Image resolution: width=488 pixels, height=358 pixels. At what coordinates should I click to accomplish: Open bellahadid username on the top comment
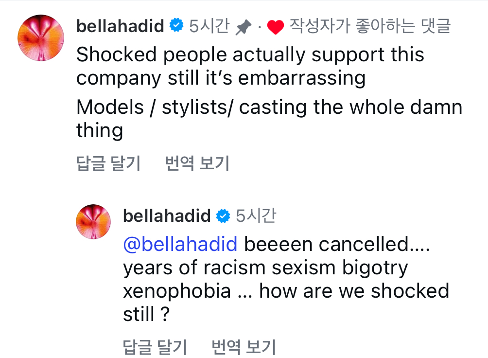coord(120,26)
